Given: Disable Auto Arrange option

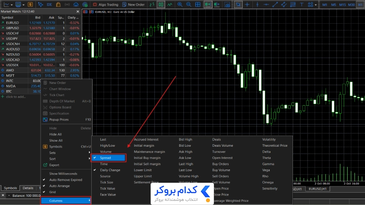Looking at the screenshot, I should (59, 186).
